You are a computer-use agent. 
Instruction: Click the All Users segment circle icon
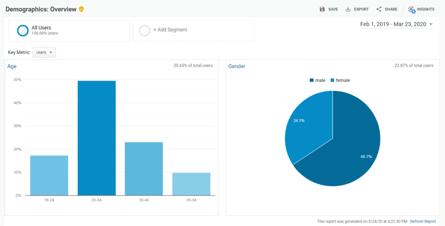point(23,30)
